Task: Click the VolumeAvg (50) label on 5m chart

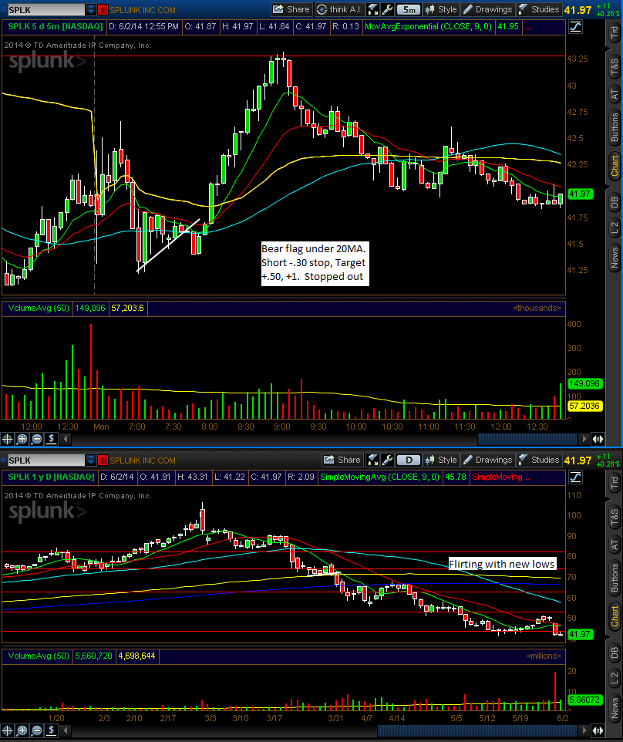Action: (39, 308)
